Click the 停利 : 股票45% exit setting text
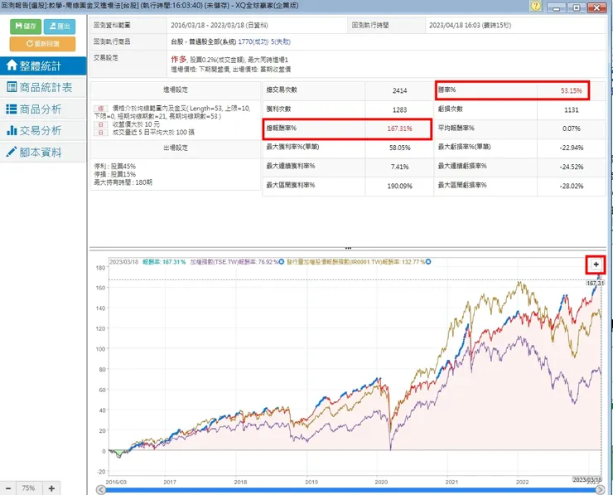Screen dimensions: 613x495 114,167
